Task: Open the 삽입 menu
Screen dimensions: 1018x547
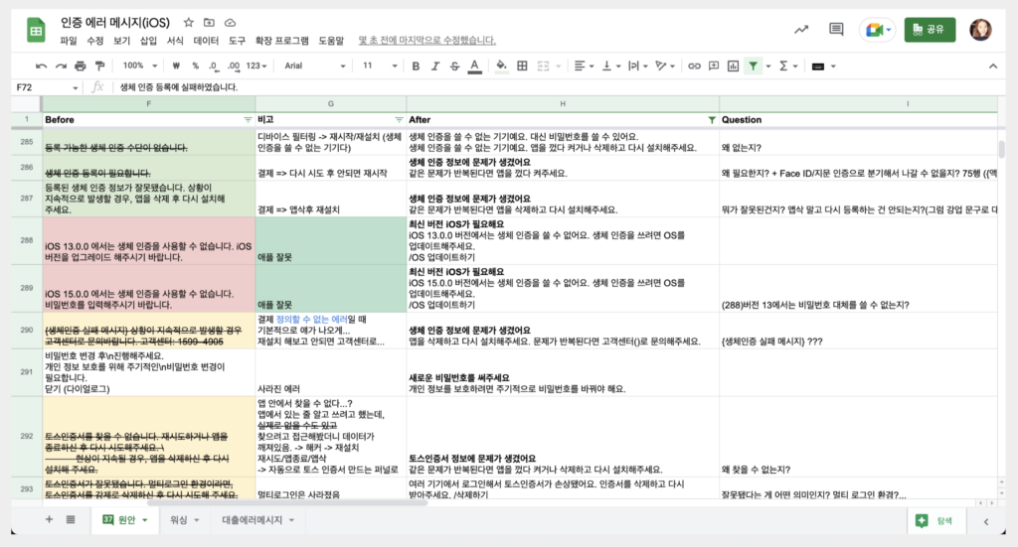Action: (x=149, y=40)
